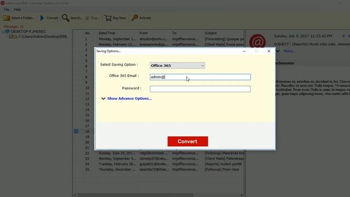The width and height of the screenshot is (350, 197).
Task: Click the red @ contact avatar
Action: tap(258, 42)
